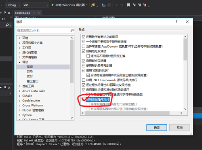The height and width of the screenshot is (150, 202).
Task: Close the upper left tool panel
Action: click(x=9, y=13)
